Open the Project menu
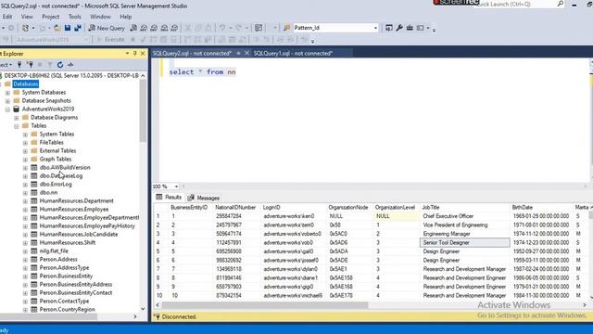The width and height of the screenshot is (593, 334). (x=51, y=17)
